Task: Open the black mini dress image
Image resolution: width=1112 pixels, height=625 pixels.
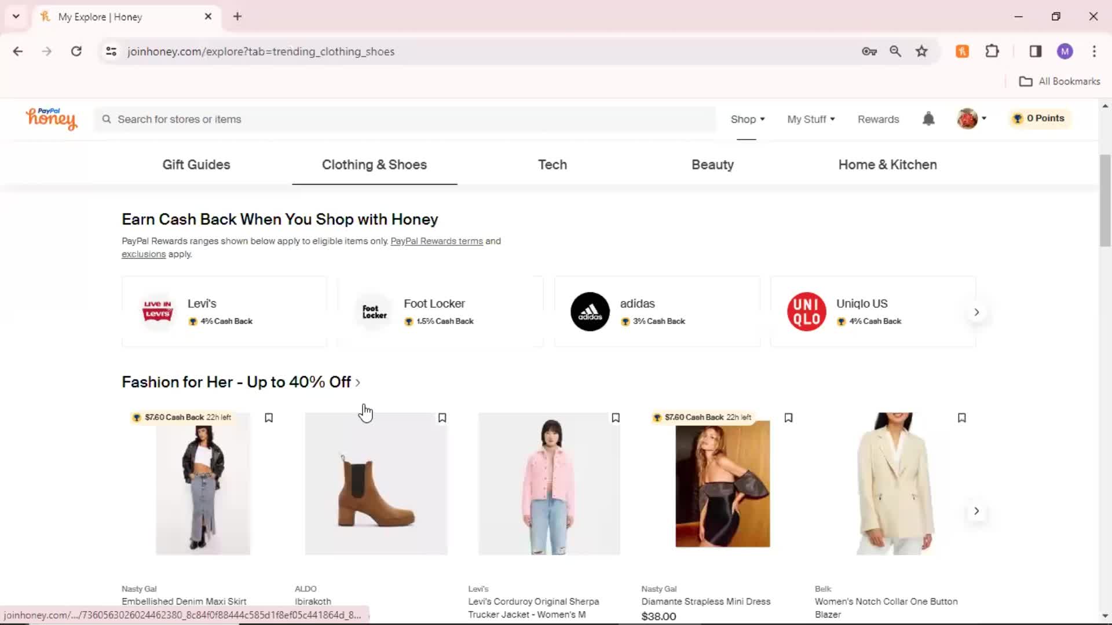Action: point(722,483)
